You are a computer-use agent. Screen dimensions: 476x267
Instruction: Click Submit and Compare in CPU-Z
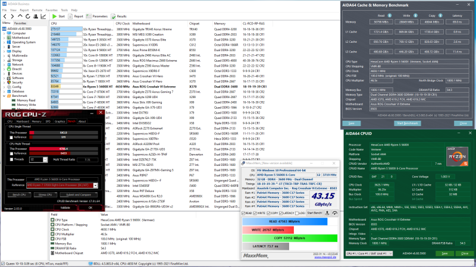click(79, 194)
